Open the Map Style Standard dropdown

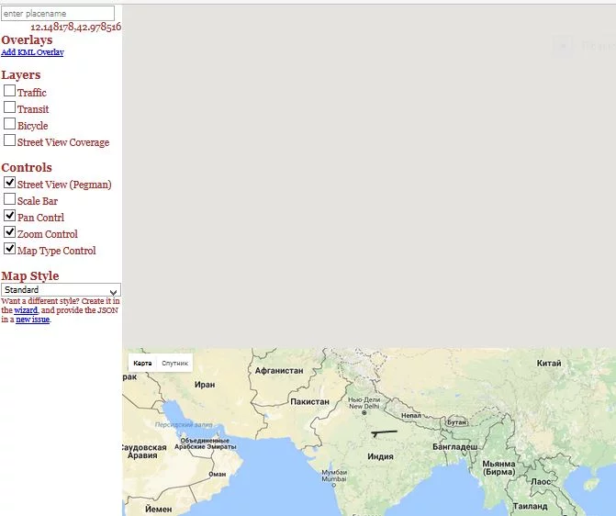tap(61, 290)
